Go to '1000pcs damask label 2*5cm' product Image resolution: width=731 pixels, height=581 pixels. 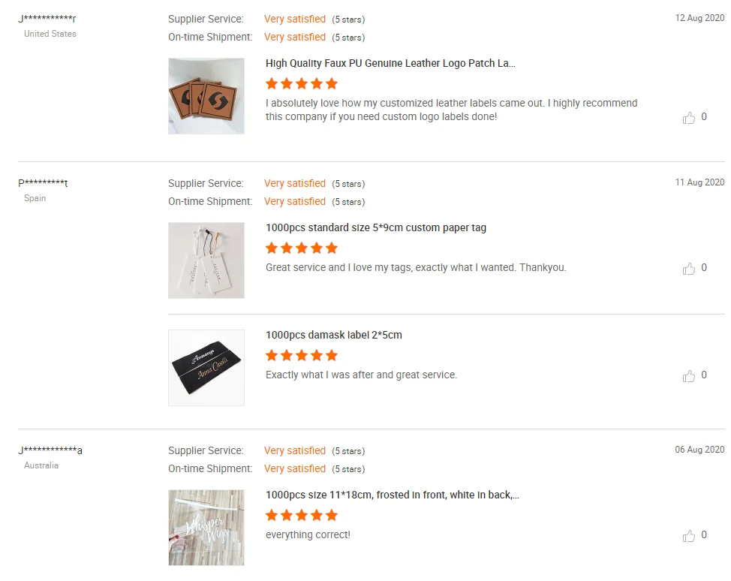(334, 335)
